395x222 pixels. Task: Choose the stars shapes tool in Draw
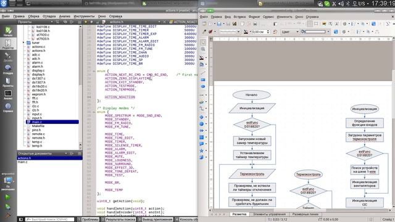202,150
